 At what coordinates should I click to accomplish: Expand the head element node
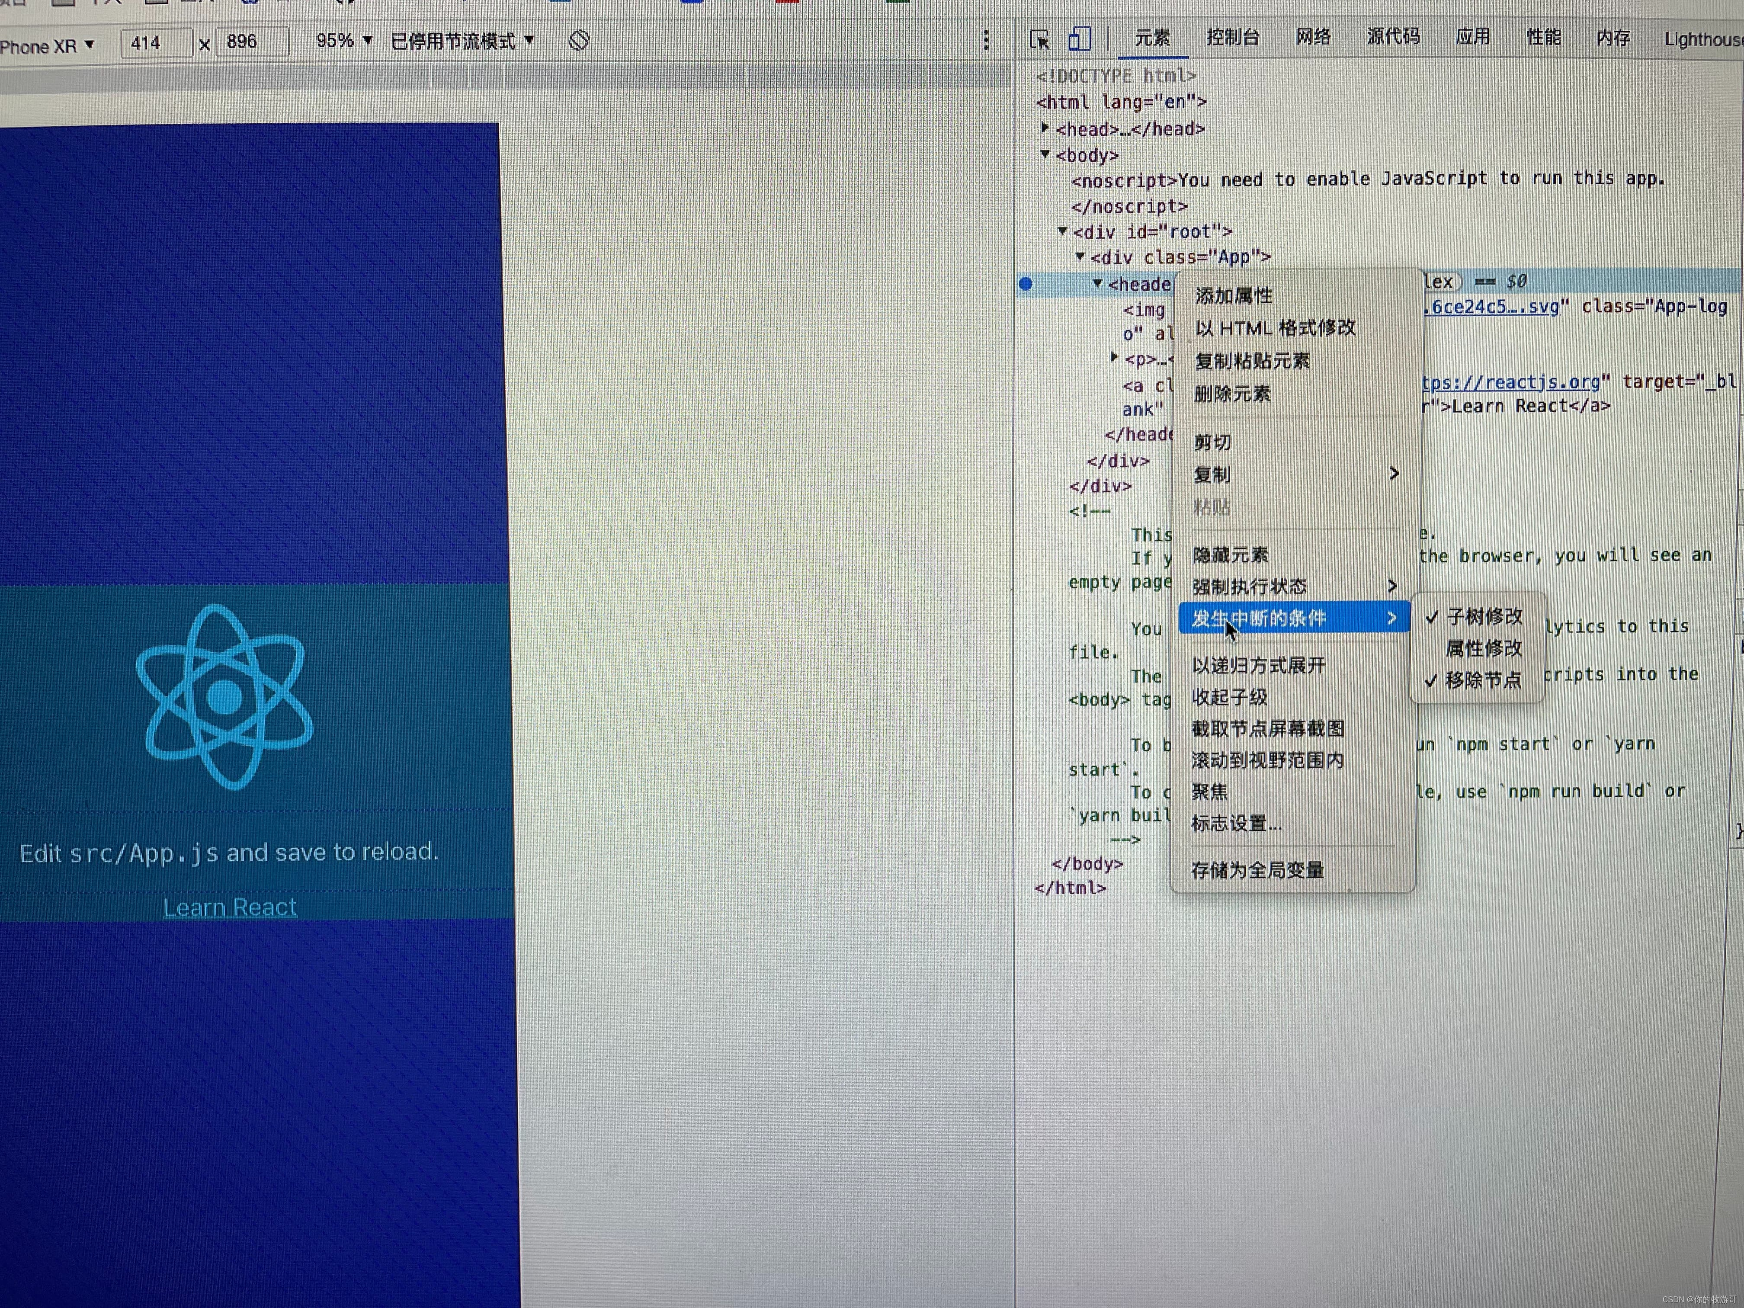point(1045,128)
